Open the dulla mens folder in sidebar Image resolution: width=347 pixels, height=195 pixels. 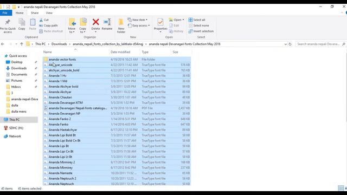pyautogui.click(x=18, y=112)
